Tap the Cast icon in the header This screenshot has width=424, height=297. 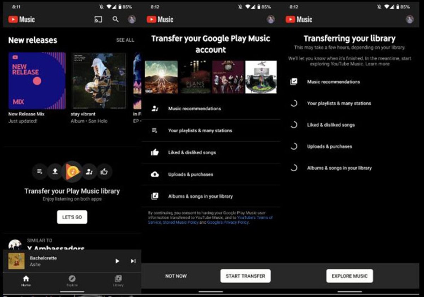click(x=98, y=19)
